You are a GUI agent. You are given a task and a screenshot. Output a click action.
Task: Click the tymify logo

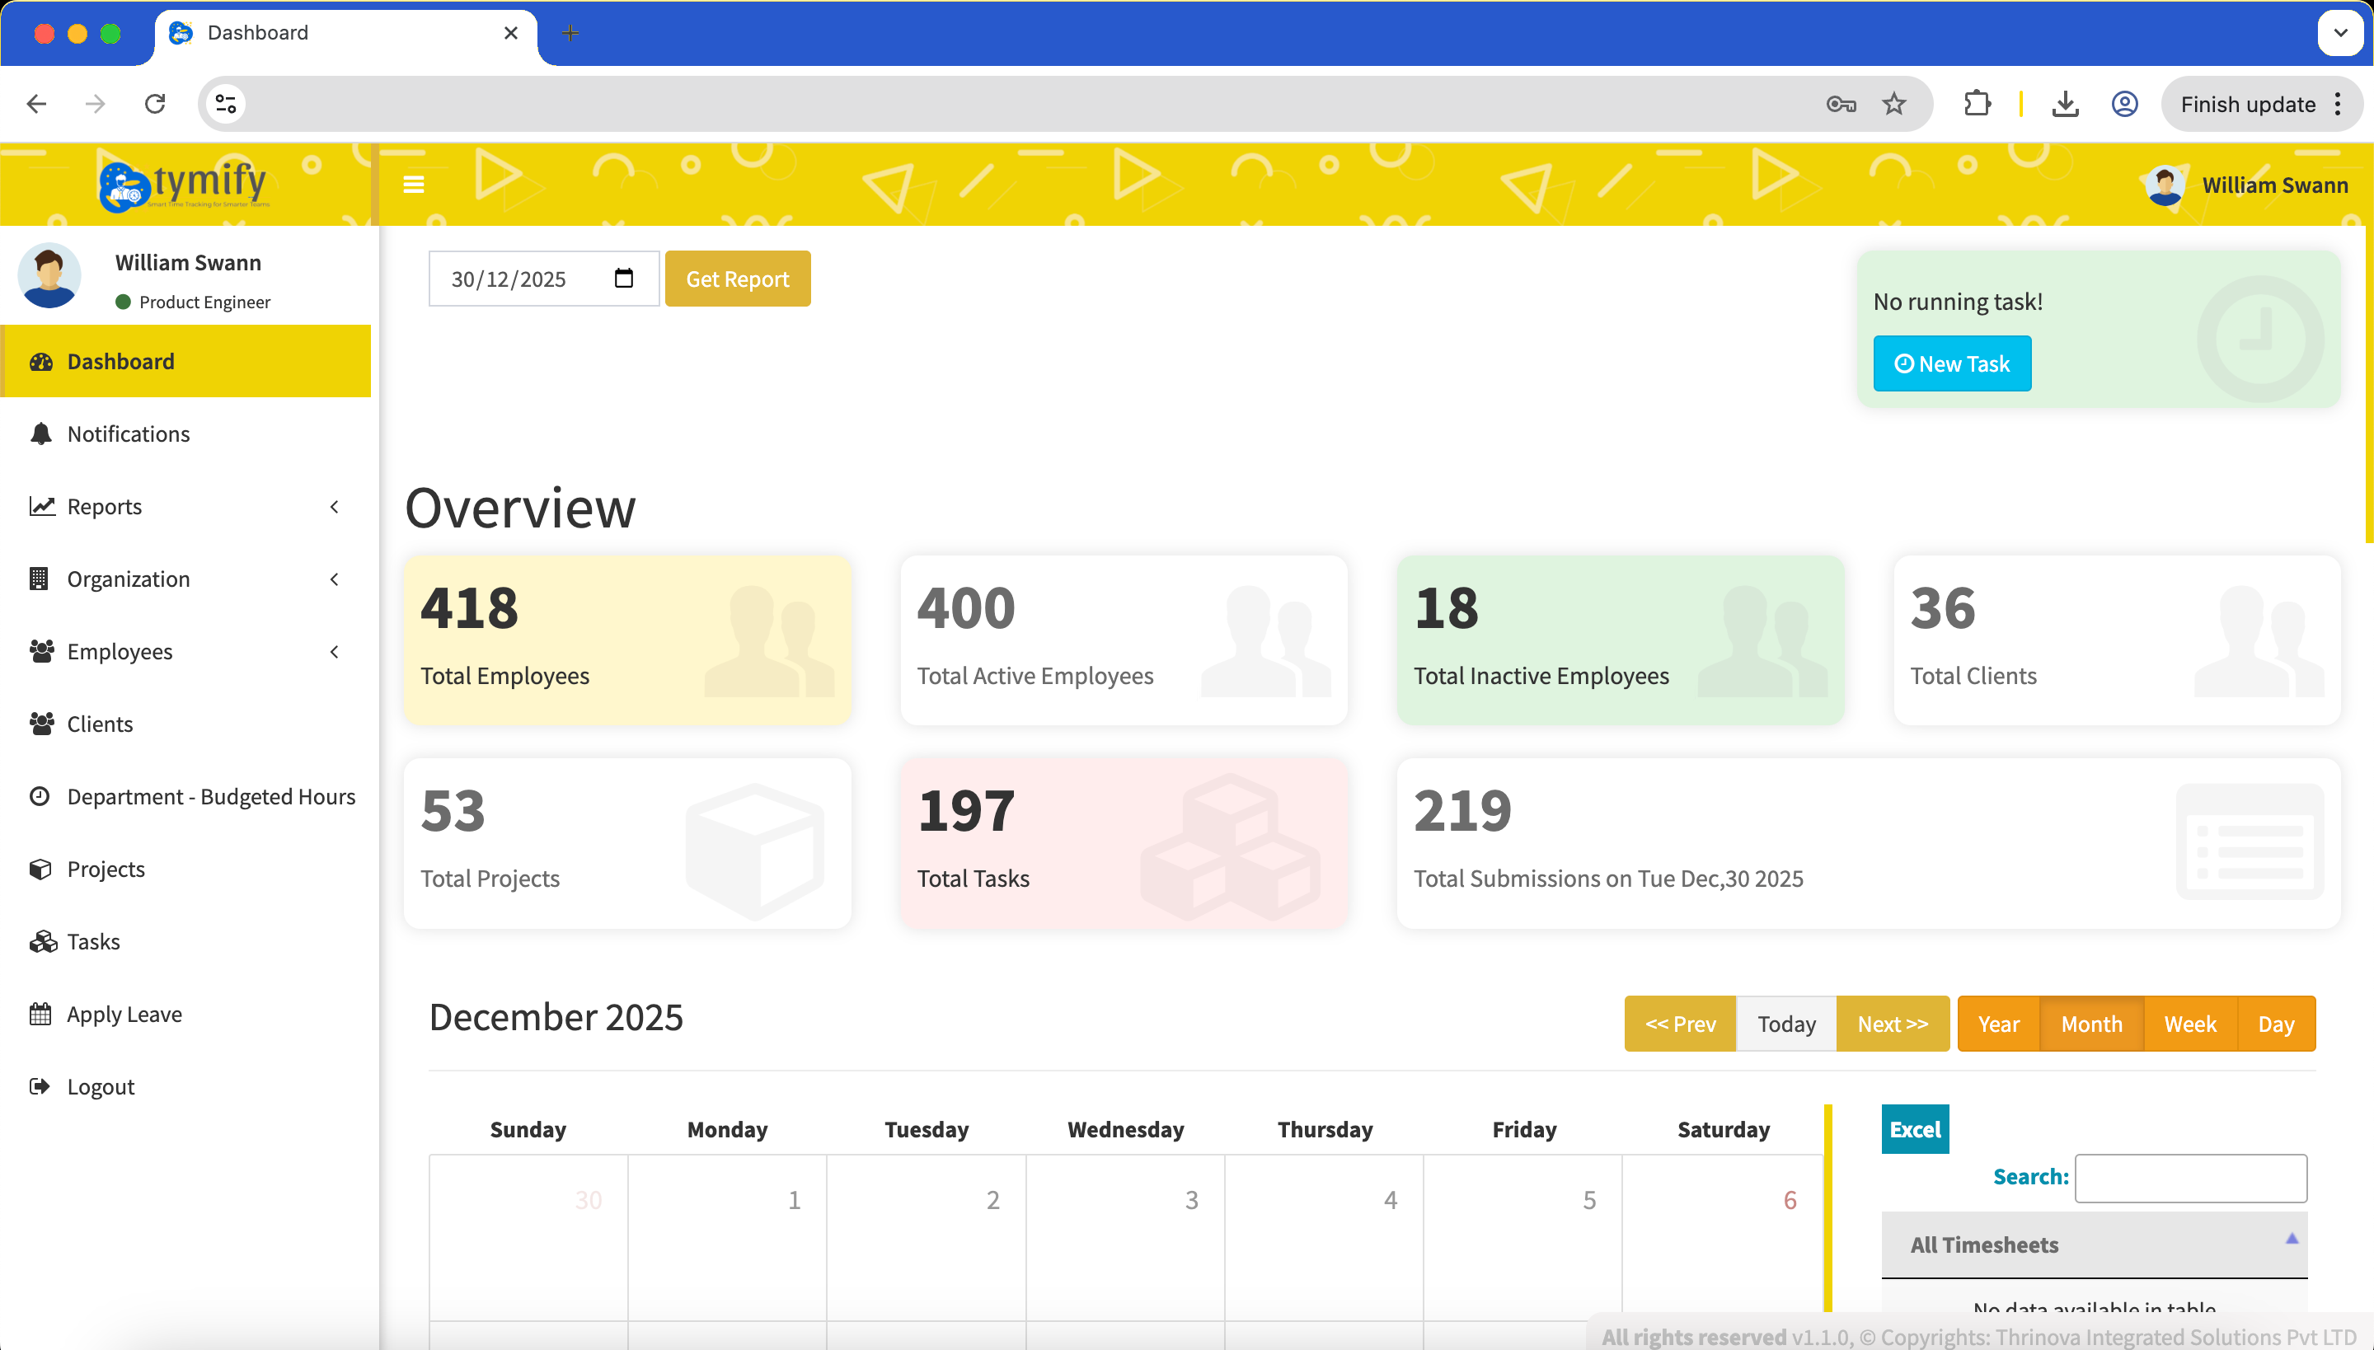coord(185,185)
